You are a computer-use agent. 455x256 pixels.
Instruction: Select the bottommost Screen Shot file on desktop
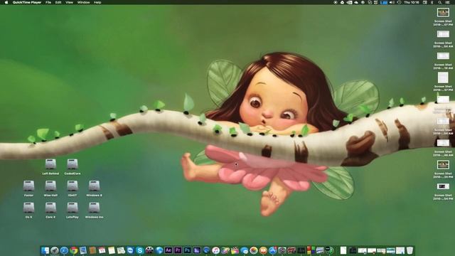[x=443, y=186]
